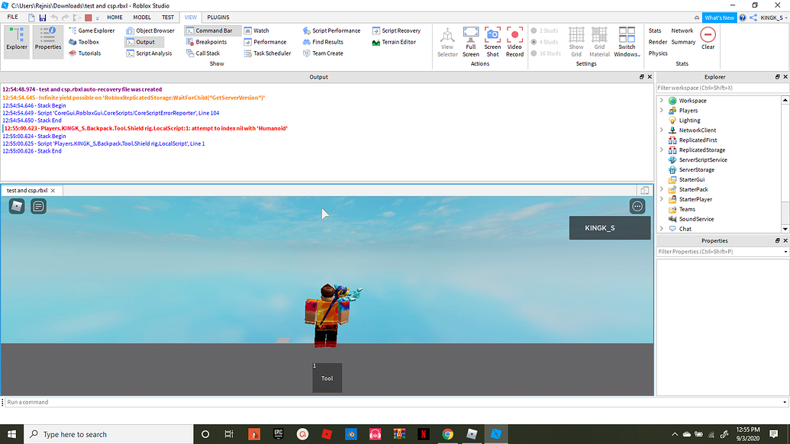Select the 16 Studs grid option
The height and width of the screenshot is (444, 790).
coord(546,53)
